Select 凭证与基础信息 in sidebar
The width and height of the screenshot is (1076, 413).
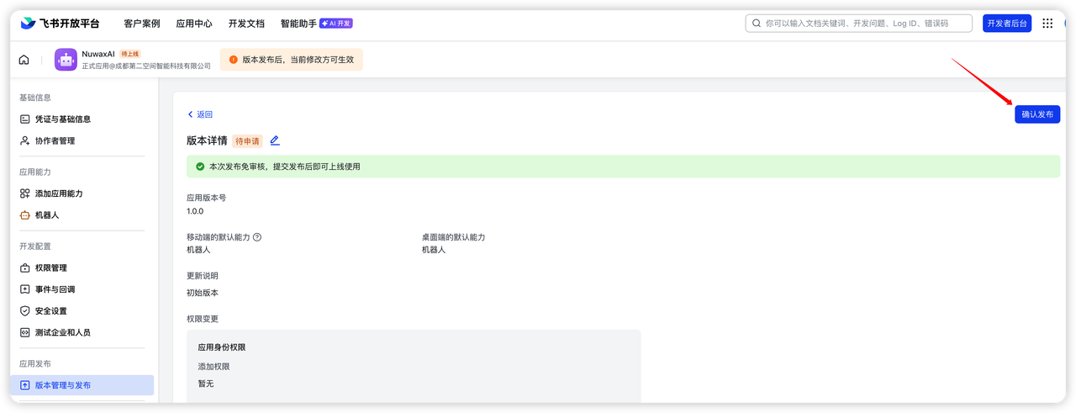pyautogui.click(x=63, y=119)
